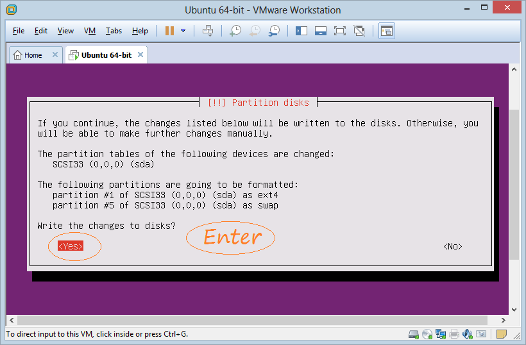Pause the virtual machine with the pause icon
Screen dimensions: 526x345
pos(170,31)
